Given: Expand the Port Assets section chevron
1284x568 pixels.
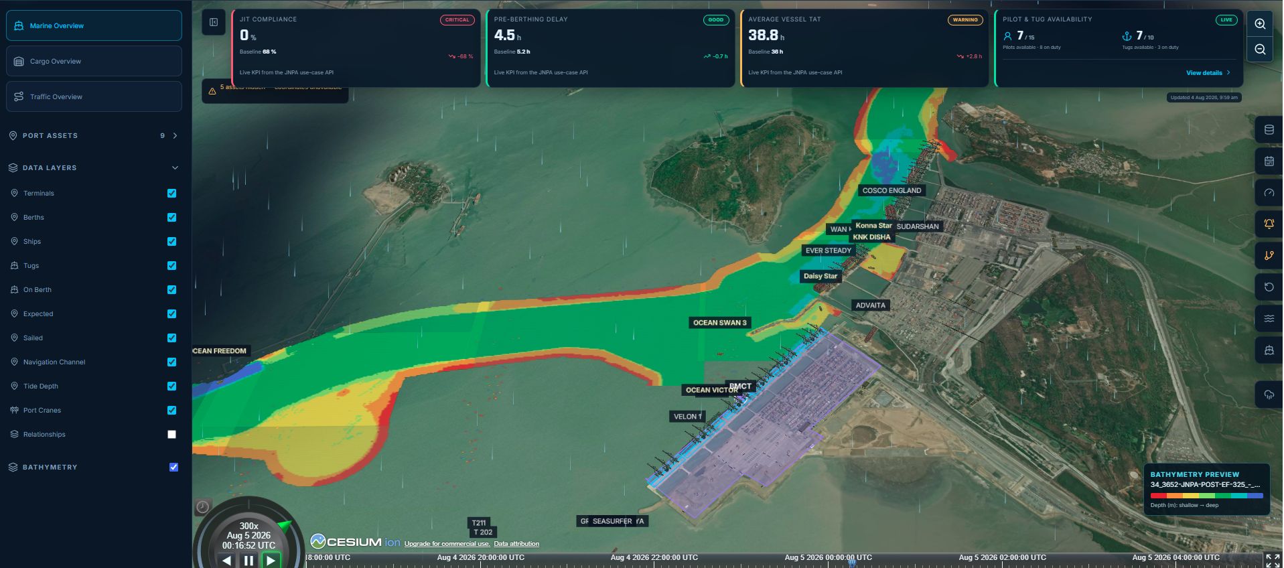Looking at the screenshot, I should [175, 135].
